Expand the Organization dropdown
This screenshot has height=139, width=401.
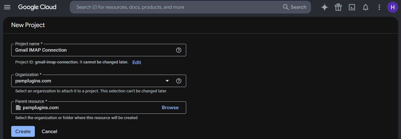point(167,81)
